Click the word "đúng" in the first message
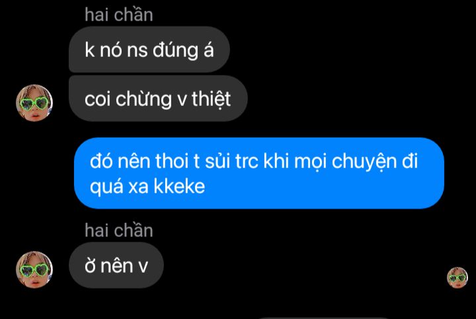This screenshot has width=476, height=319. pos(175,50)
